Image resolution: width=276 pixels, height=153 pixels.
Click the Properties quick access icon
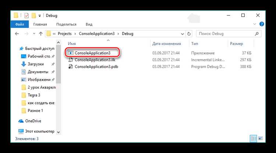(x=26, y=16)
